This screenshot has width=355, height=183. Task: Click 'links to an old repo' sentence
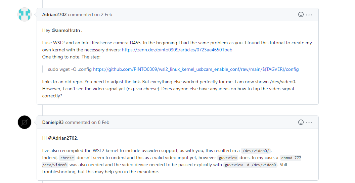62,82
